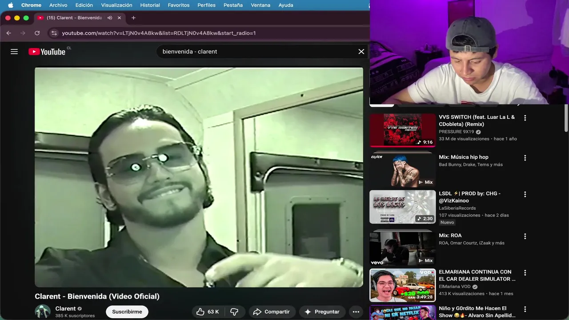569x320 pixels.
Task: Click the video title Clarent - Bienvenida
Action: [x=97, y=296]
